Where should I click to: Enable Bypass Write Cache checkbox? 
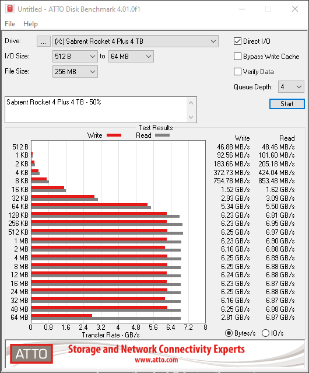click(237, 57)
